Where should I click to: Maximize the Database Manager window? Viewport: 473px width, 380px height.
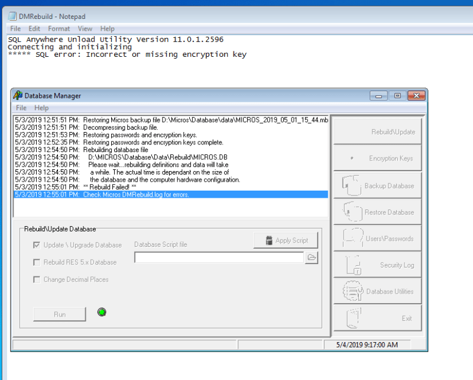(397, 96)
